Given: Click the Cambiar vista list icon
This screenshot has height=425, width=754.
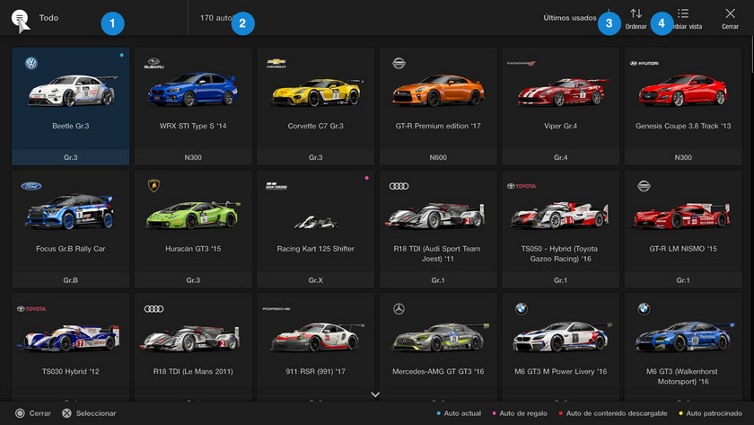Looking at the screenshot, I should [x=683, y=14].
